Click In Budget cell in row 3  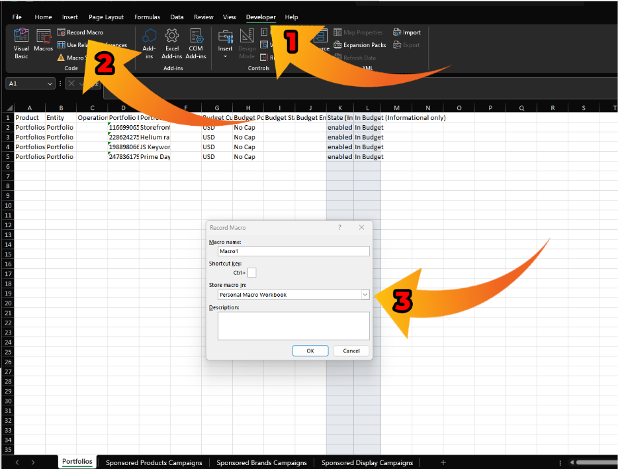[x=367, y=137]
